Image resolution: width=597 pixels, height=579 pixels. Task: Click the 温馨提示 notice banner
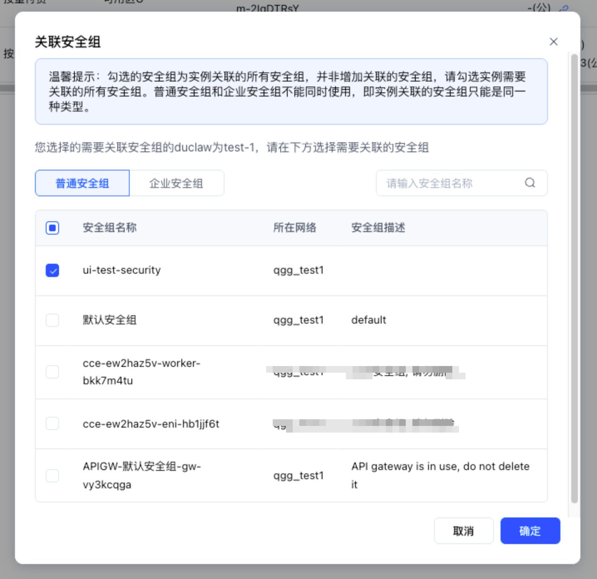click(x=291, y=92)
